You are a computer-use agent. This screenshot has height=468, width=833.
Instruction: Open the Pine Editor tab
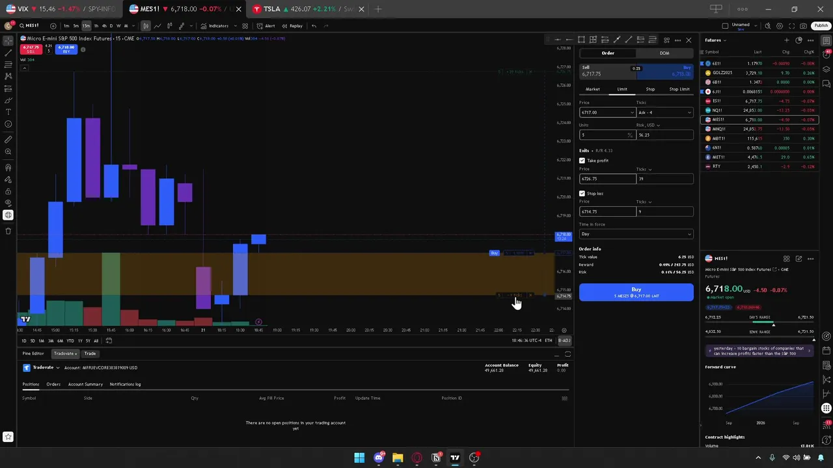tap(33, 354)
